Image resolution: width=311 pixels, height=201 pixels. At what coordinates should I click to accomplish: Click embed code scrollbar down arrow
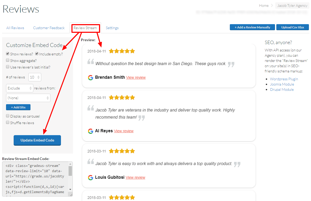pos(70,189)
